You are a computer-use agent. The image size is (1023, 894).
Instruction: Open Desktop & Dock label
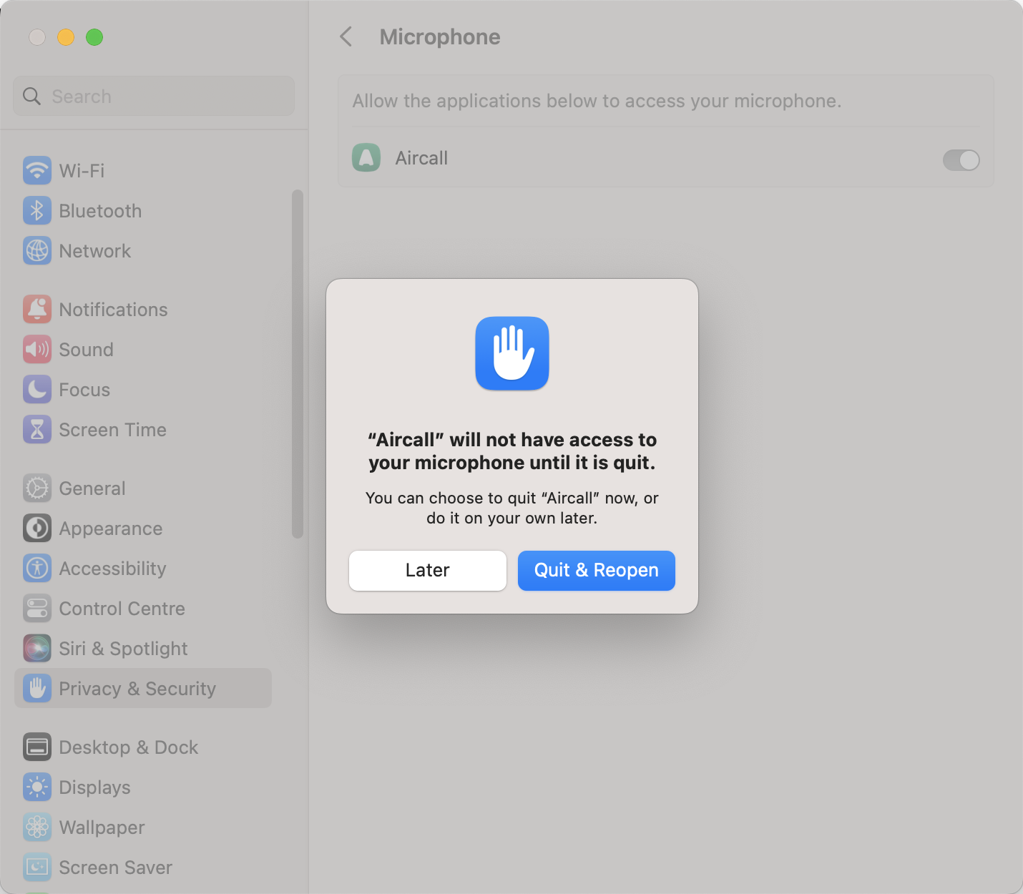pos(129,747)
